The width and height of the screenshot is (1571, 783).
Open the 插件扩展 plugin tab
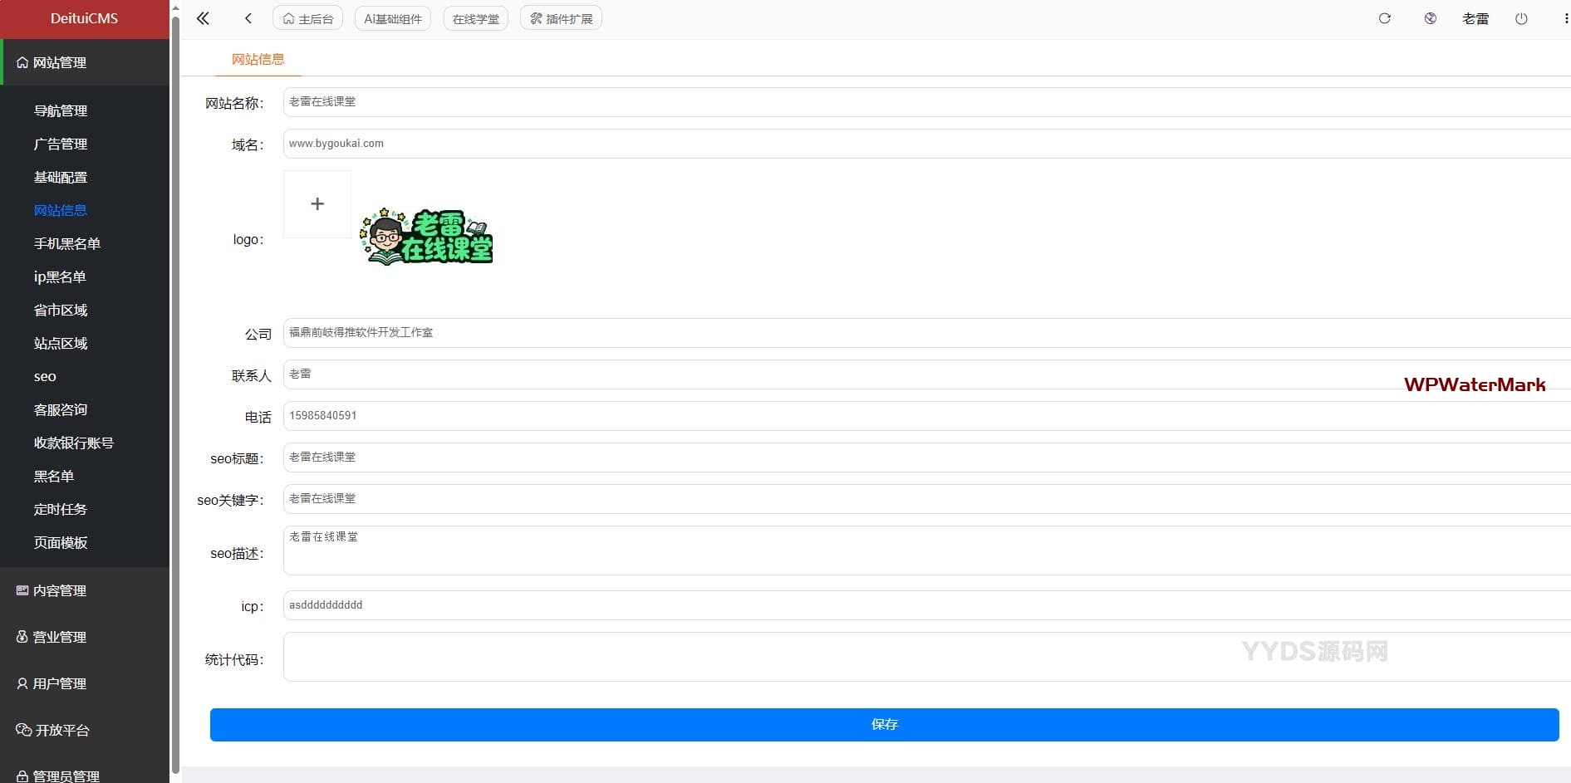click(x=561, y=18)
